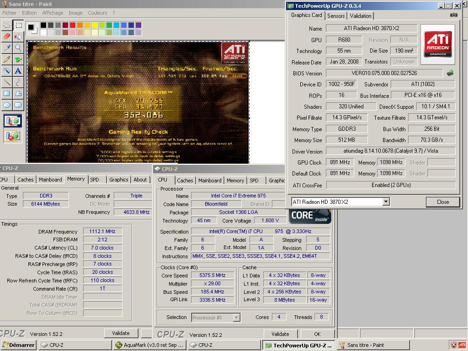This screenshot has width=468, height=351.
Task: Click the Démarrer start button
Action: tap(18, 345)
